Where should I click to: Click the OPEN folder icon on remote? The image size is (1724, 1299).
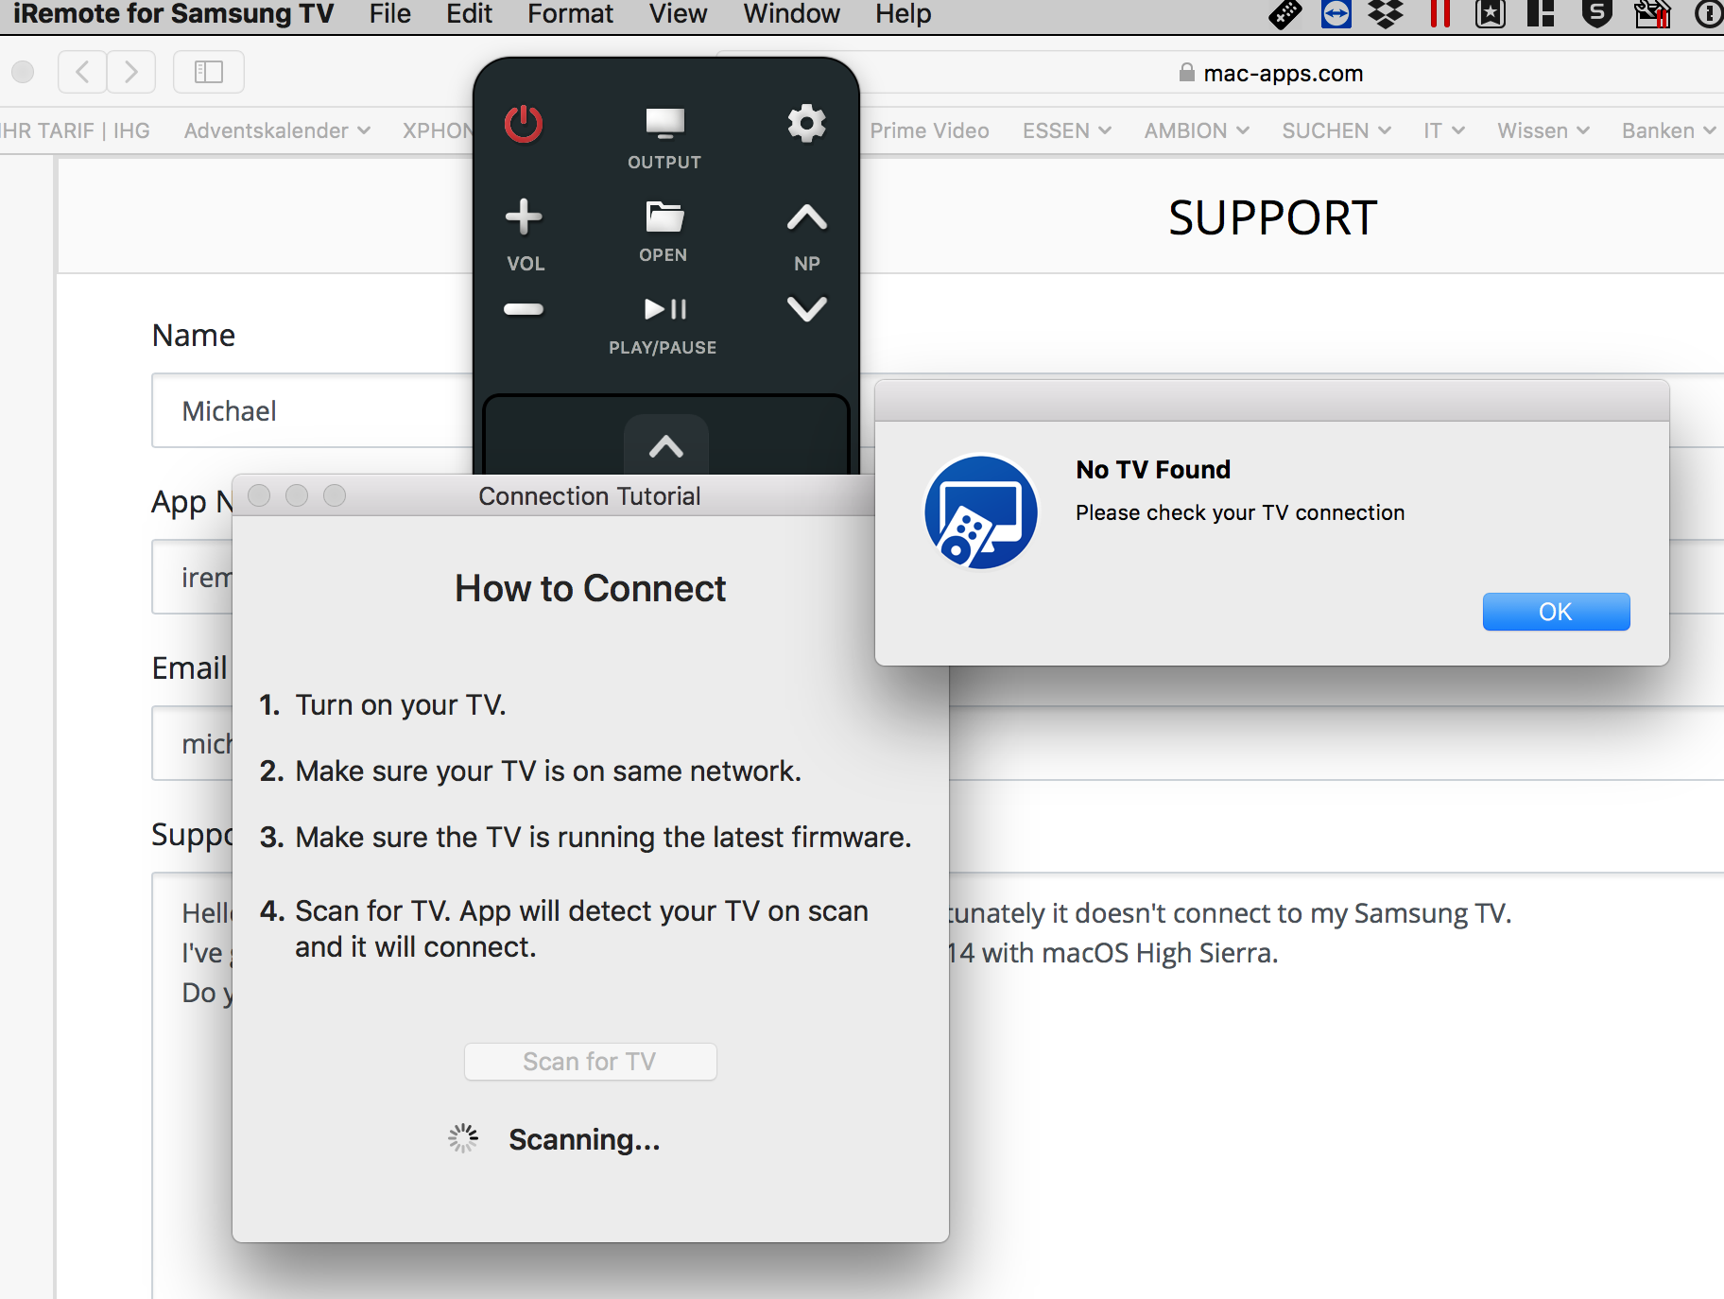(x=664, y=216)
